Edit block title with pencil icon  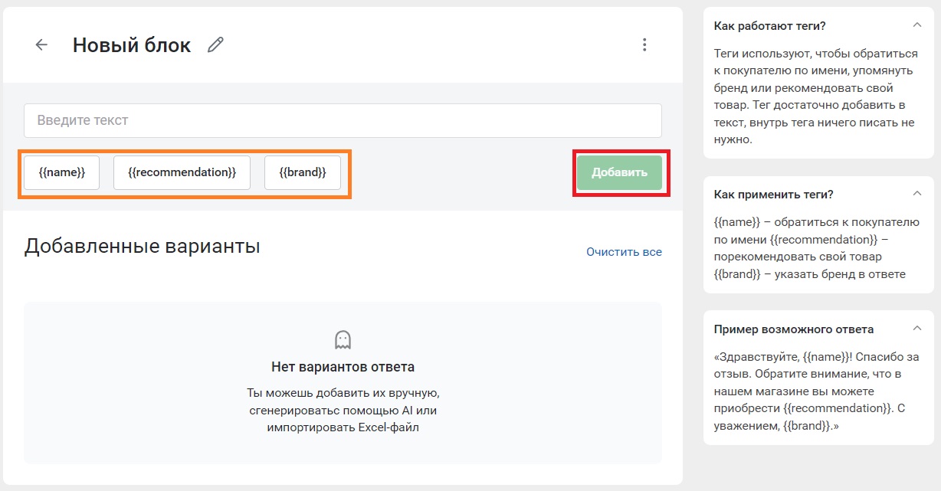pyautogui.click(x=216, y=45)
